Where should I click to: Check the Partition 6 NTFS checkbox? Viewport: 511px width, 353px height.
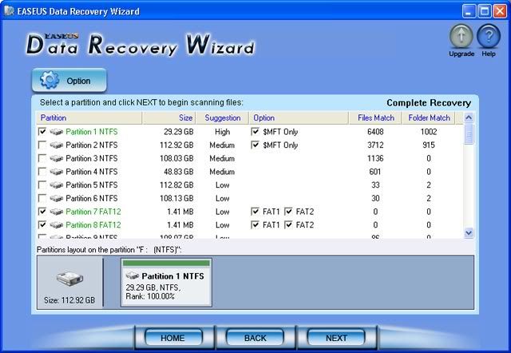tap(42, 198)
